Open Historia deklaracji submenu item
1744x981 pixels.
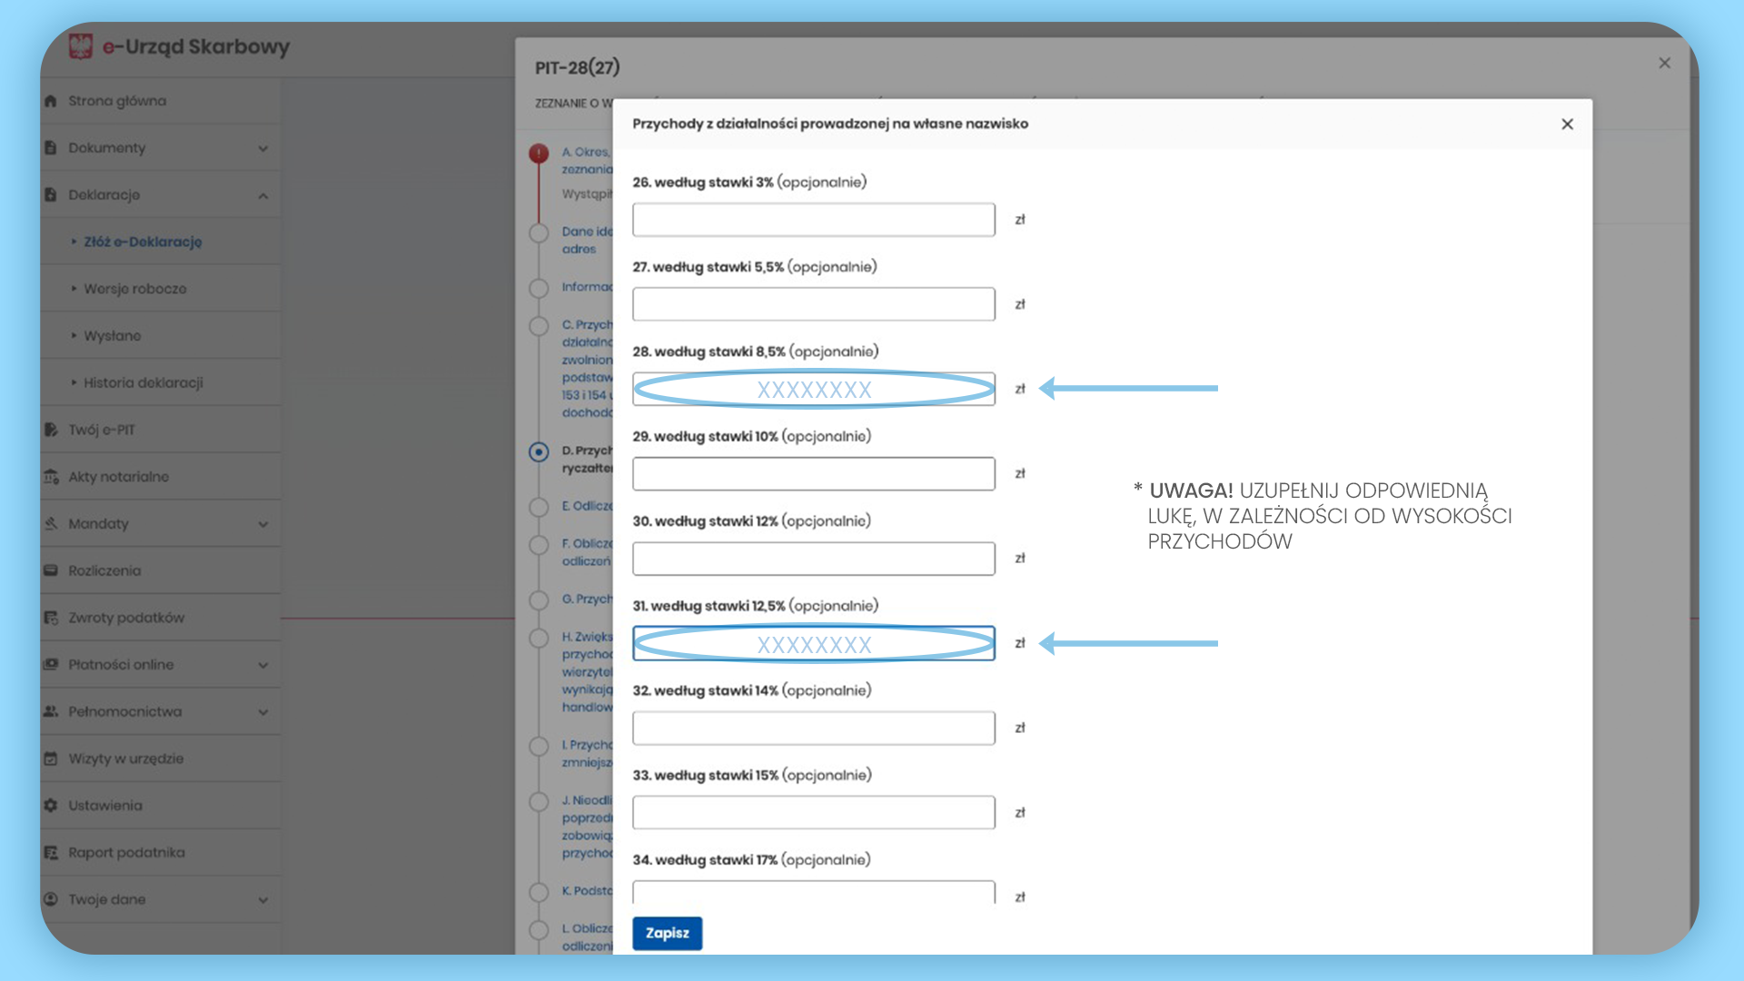(143, 382)
